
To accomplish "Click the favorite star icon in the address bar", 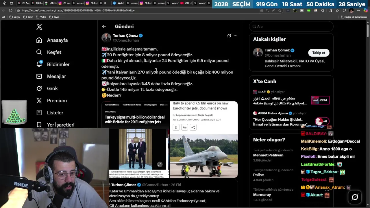I will [280, 10].
